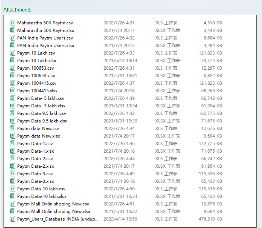This screenshot has height=228, width=262.
Task: Open Paytm Mall Onlin shoping New.csv
Action: [x=53, y=204]
